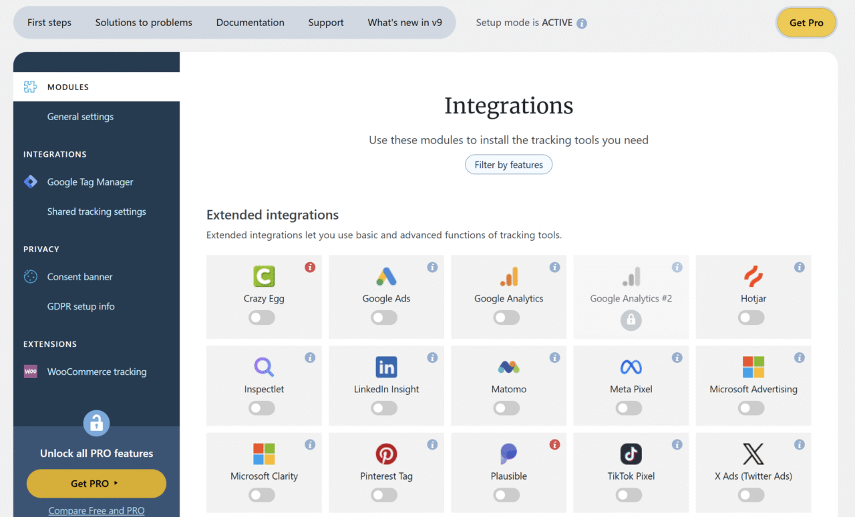Click the Google Analytics logo icon

(508, 276)
